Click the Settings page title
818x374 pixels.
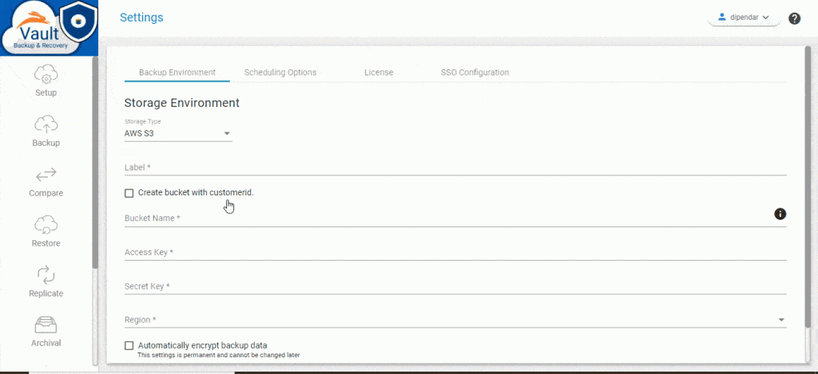click(x=141, y=18)
